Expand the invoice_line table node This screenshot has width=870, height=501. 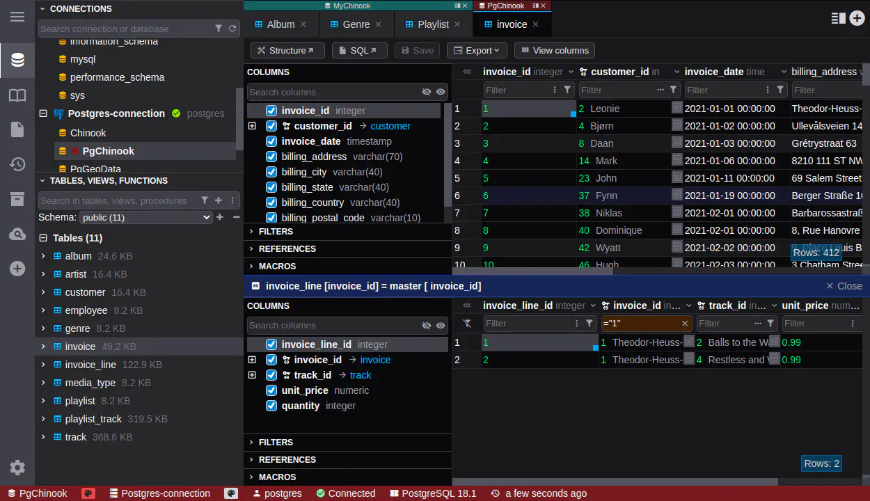[x=43, y=365]
